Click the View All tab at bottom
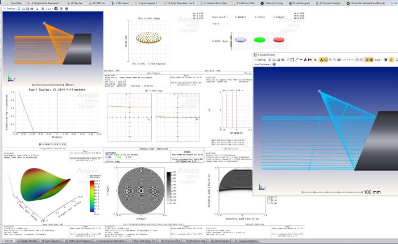The width and height of the screenshot is (398, 244). (8, 241)
